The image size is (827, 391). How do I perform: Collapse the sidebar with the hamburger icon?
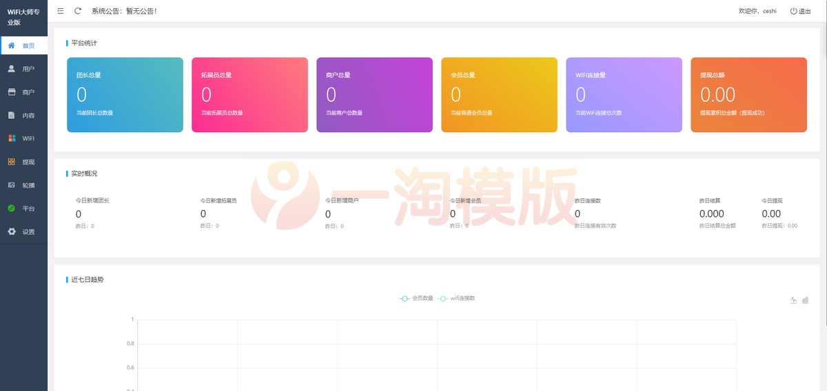coord(61,11)
